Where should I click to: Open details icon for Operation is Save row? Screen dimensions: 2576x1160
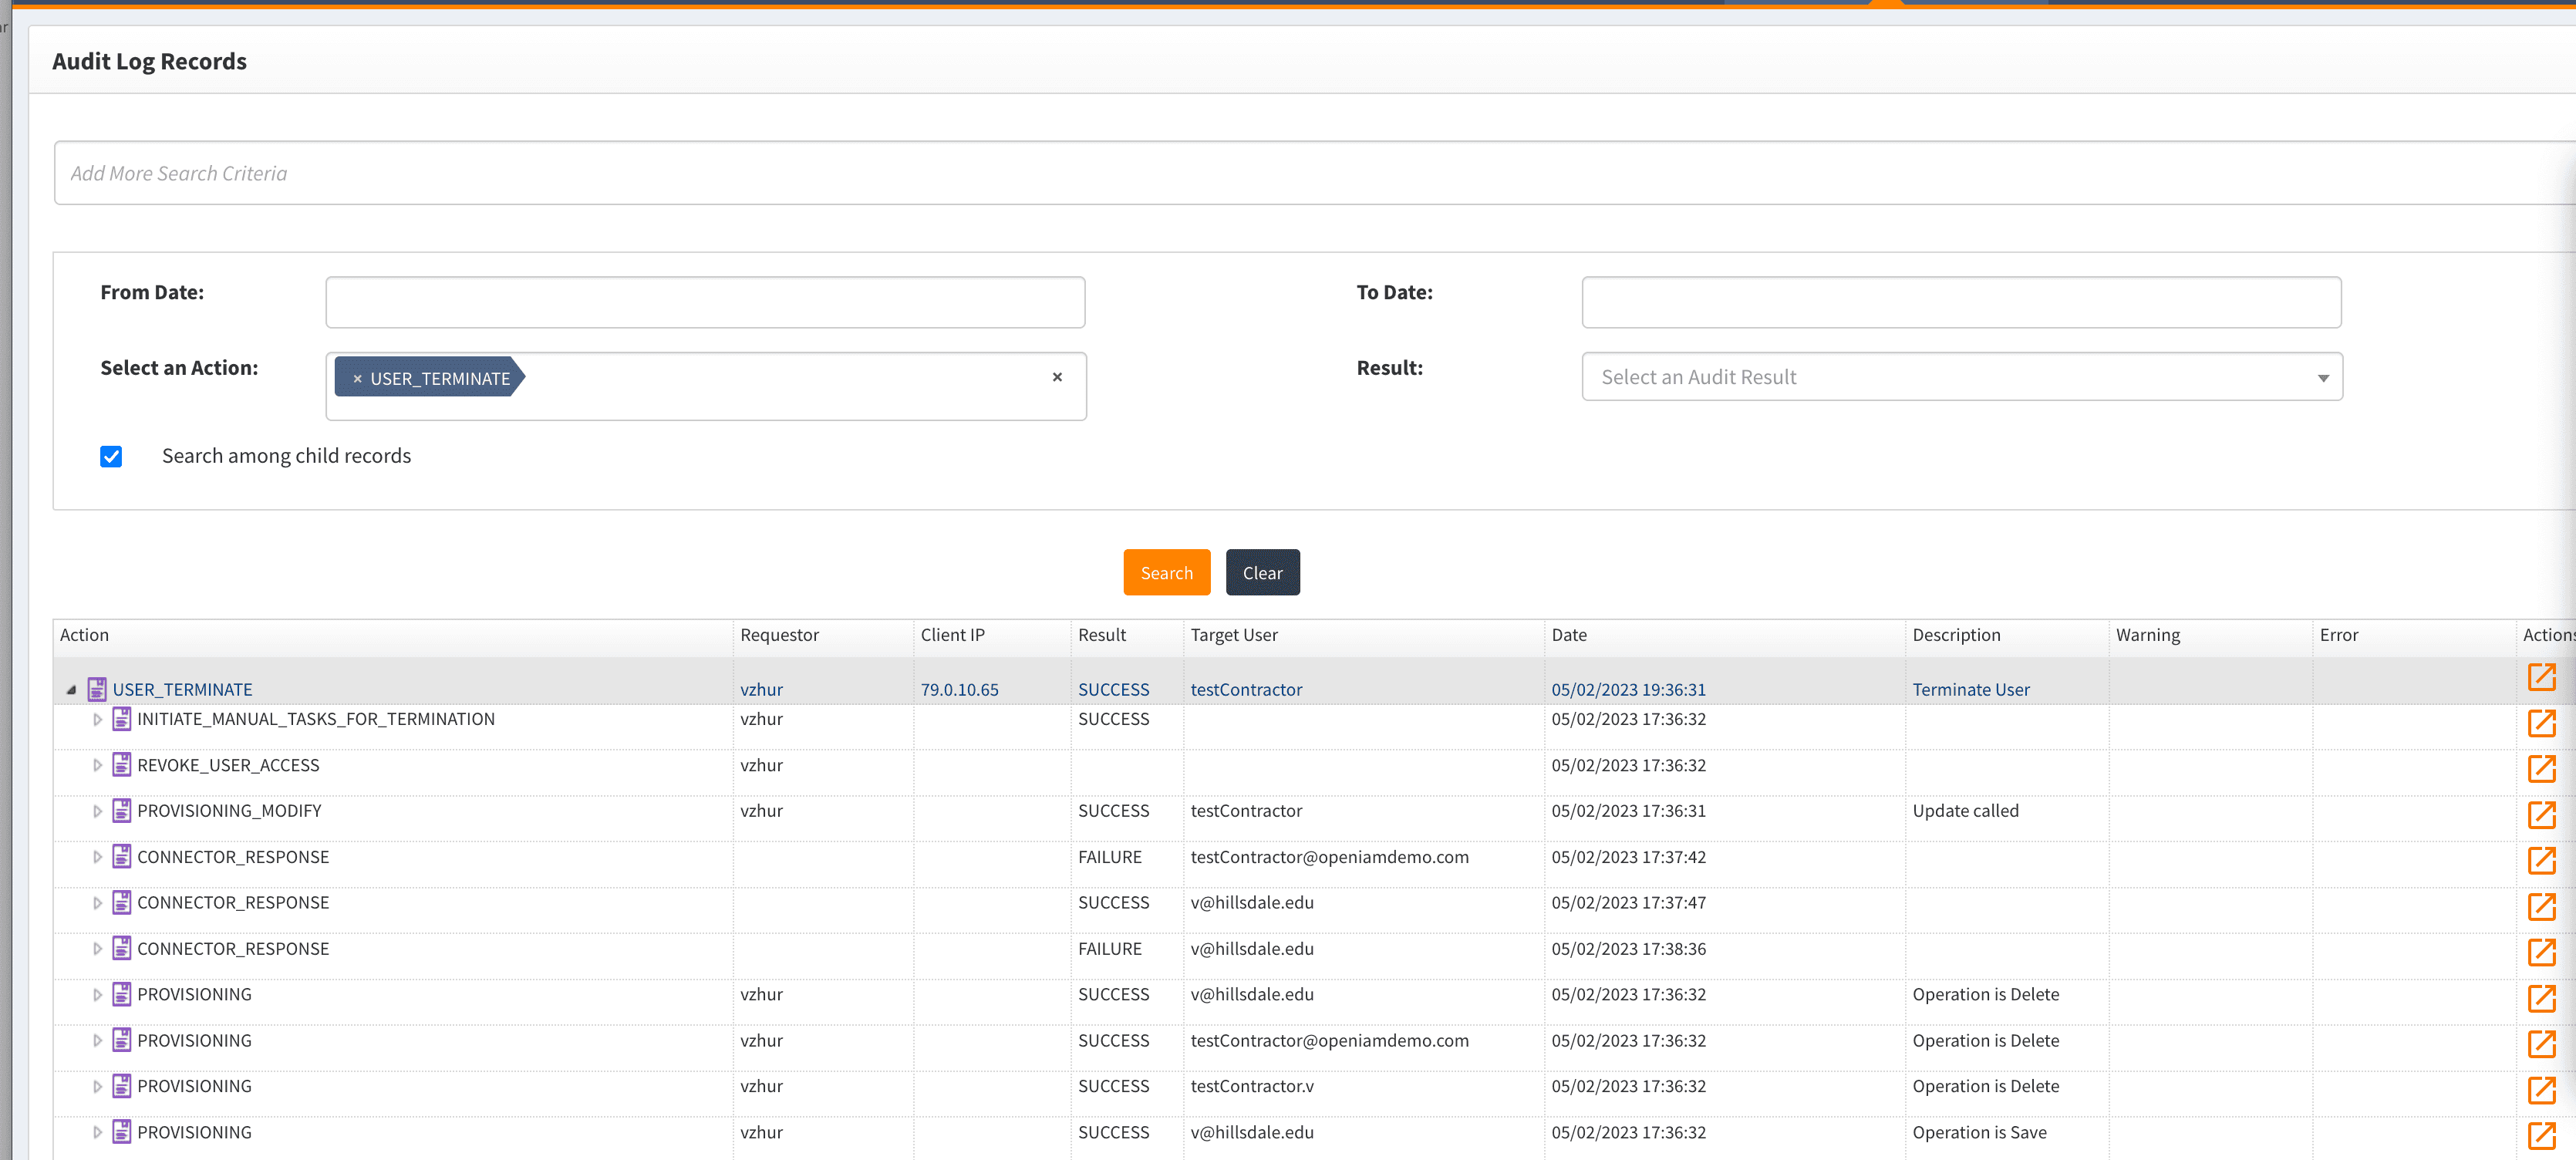click(x=2541, y=1135)
